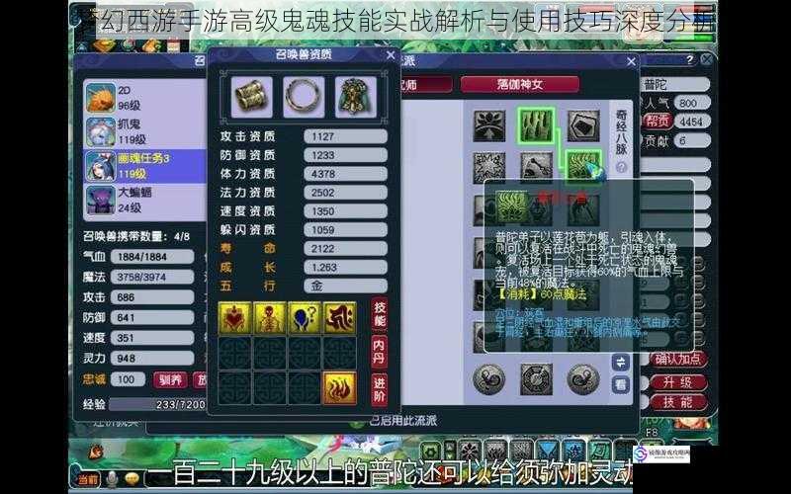The height and width of the screenshot is (494, 791).
Task: Click the 人气 value 800
Action: pos(692,103)
